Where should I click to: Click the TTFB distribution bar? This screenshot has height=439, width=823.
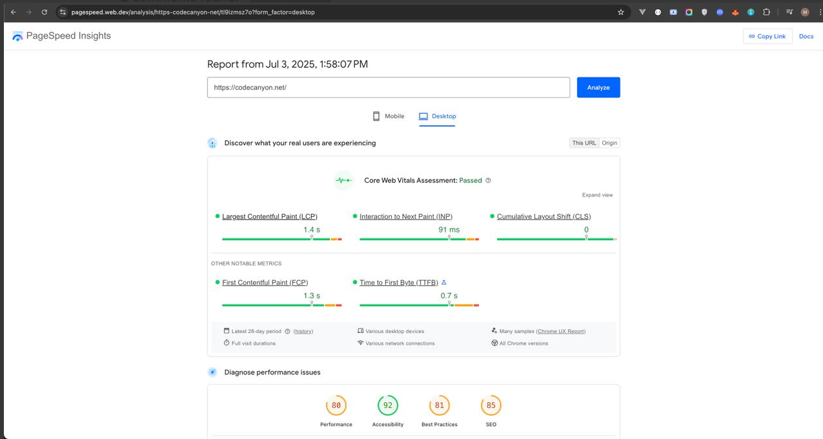tap(420, 305)
